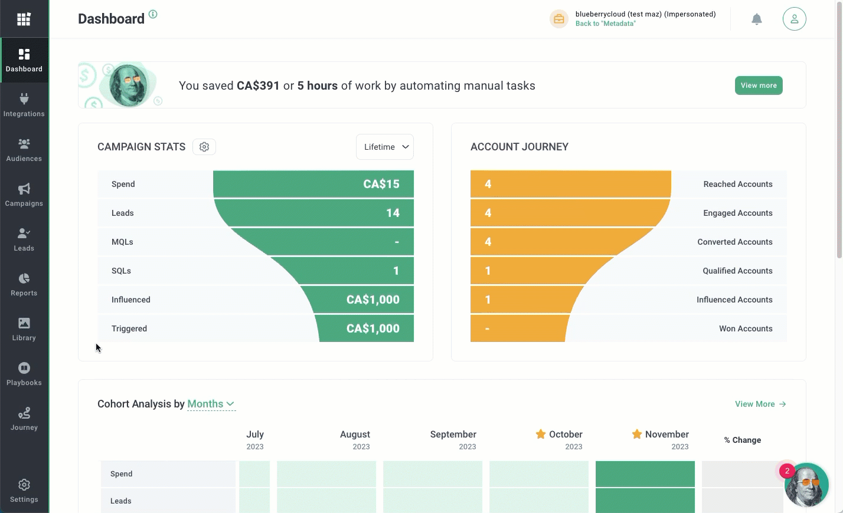
Task: Click the View more savings button
Action: 758,85
